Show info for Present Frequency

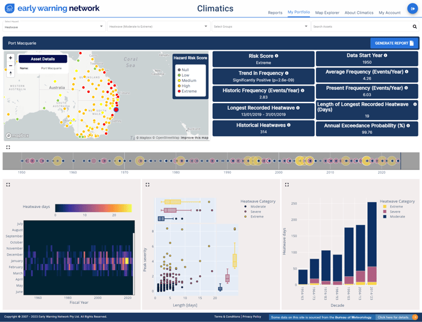pos(406,88)
